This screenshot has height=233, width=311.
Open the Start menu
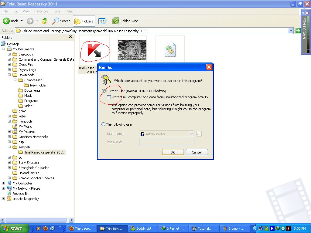click(x=14, y=228)
